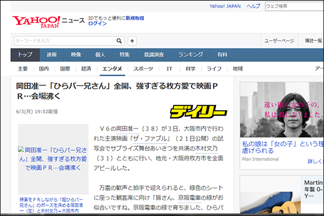Open the broken article image placeholder
324x216 pixels.
pos(53,159)
